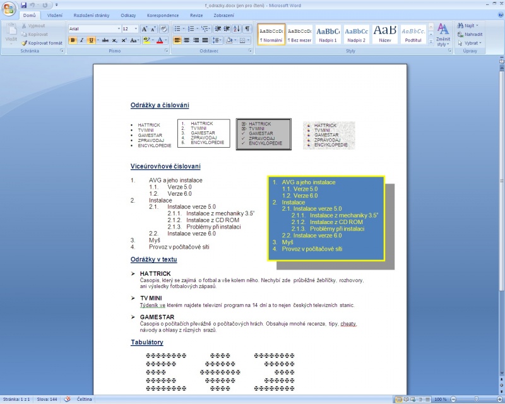This screenshot has height=404, width=505.
Task: Open the Revize ribbon tab
Action: coord(196,15)
